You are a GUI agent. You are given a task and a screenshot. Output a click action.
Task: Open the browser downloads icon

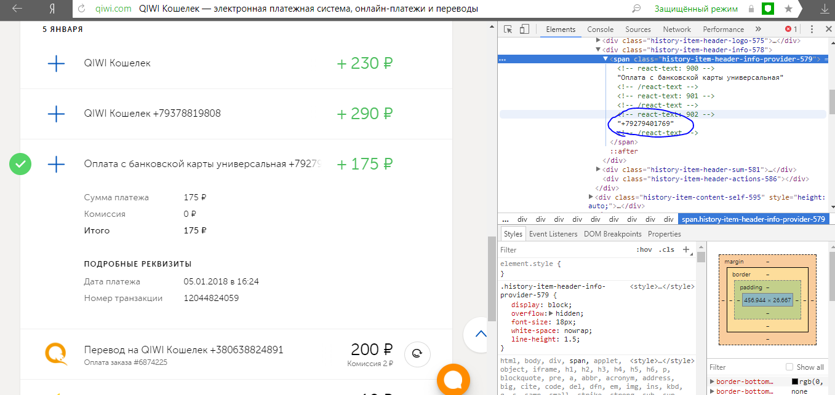[x=824, y=9]
